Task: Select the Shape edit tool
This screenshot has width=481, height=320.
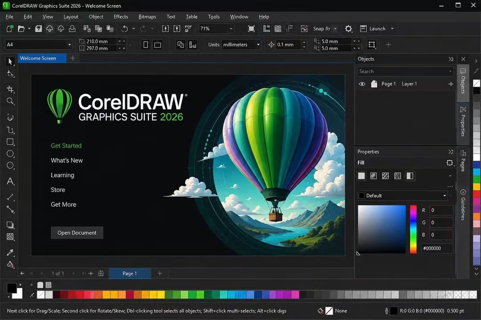Action: click(10, 74)
